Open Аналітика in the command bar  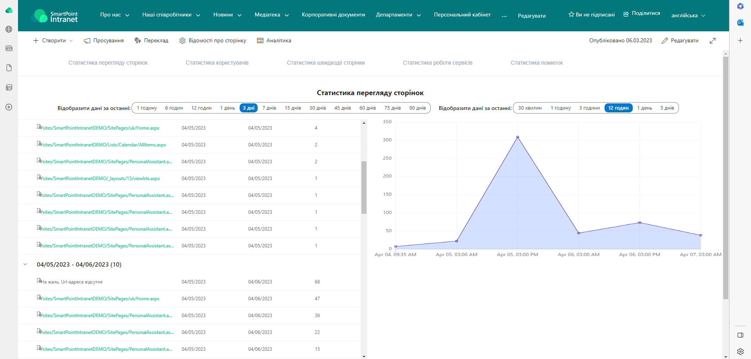pos(274,41)
